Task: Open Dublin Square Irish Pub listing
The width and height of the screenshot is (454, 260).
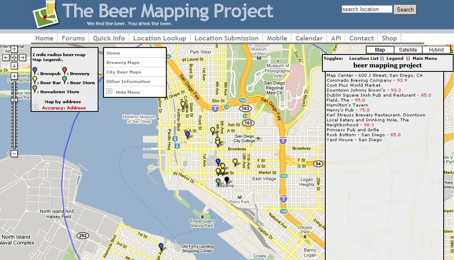Action: [x=379, y=95]
